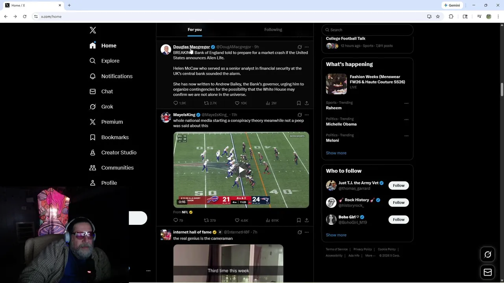Repost the Douglas Macgregor post (2.7K)
Screen dimensions: 504x283
coord(210,103)
